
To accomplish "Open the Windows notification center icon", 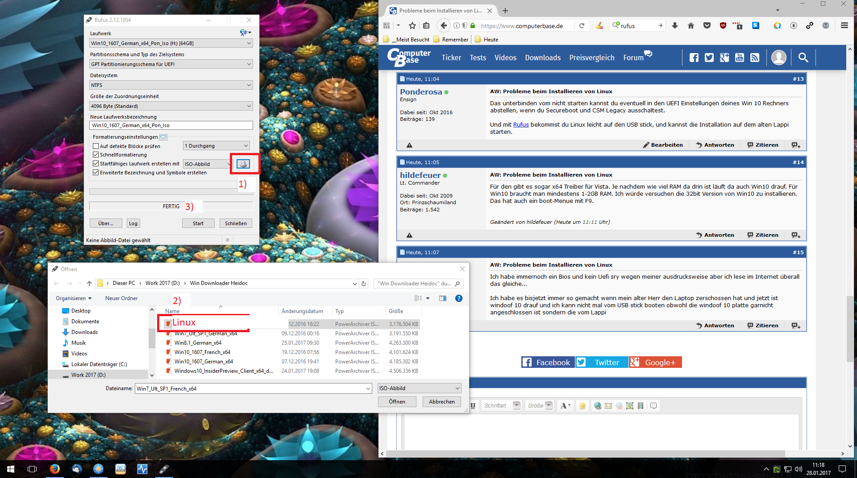I will 842,469.
